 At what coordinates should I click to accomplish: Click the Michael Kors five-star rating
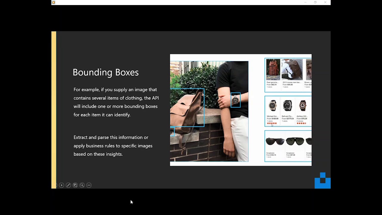click(x=272, y=123)
